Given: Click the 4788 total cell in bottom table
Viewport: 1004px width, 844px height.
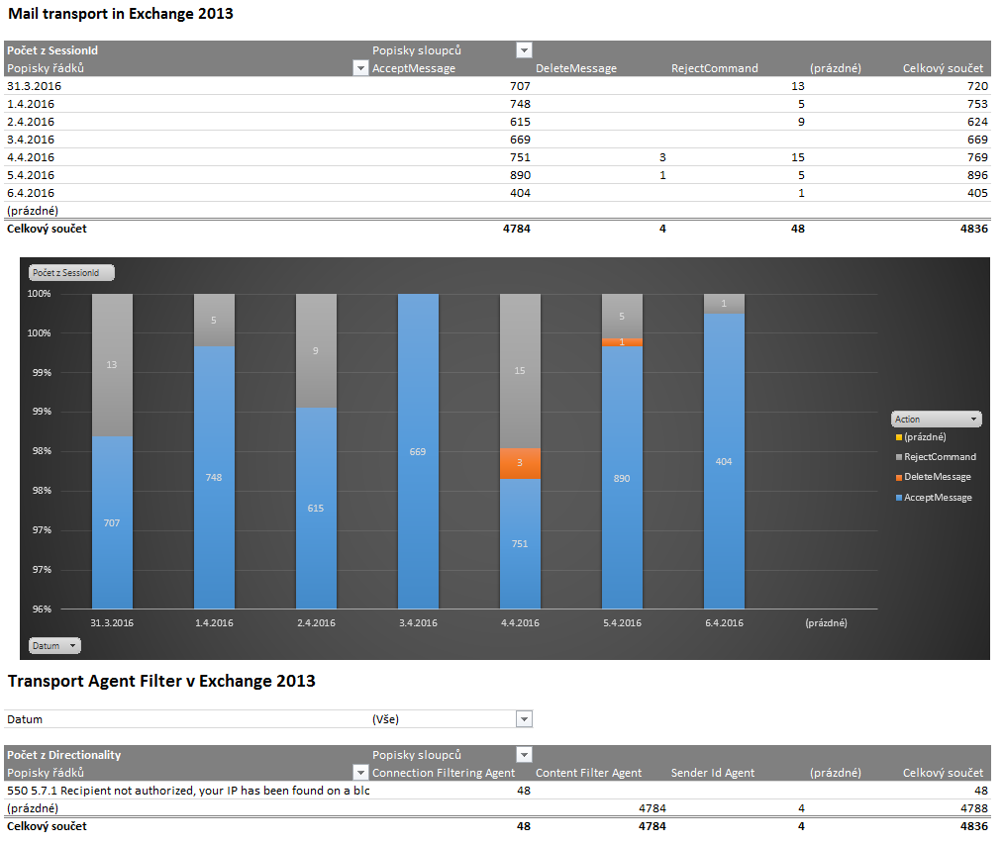Looking at the screenshot, I should (x=974, y=808).
